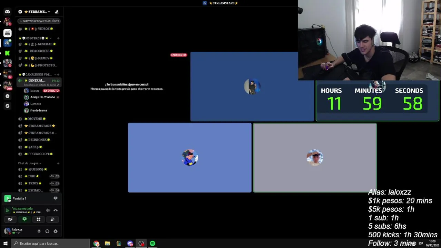This screenshot has height=248, width=441.
Task: Open Voz conectada connection details
Action: pyautogui.click(x=23, y=208)
